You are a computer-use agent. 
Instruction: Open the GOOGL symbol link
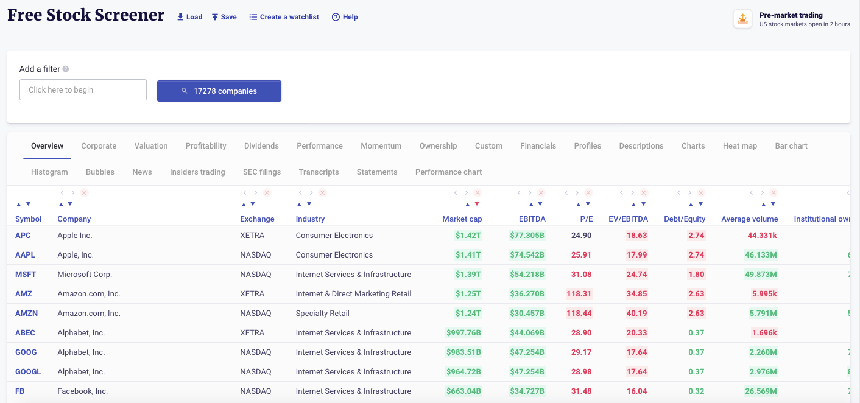click(28, 372)
